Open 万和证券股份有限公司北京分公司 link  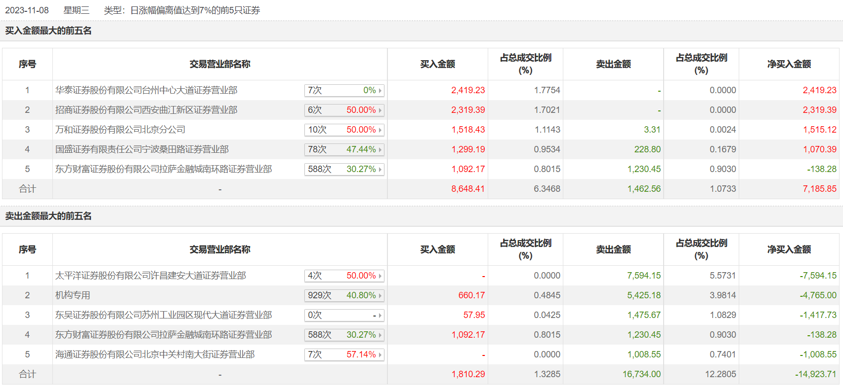point(120,130)
